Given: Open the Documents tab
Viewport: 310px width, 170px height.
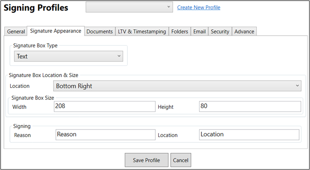Looking at the screenshot, I should click(100, 32).
